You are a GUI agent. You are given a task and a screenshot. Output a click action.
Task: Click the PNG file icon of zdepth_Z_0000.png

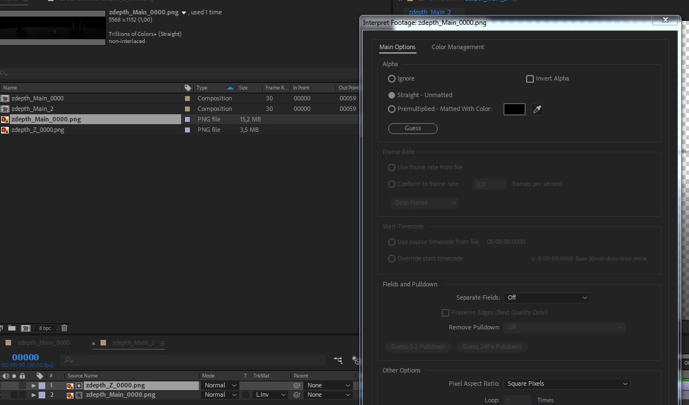pyautogui.click(x=5, y=130)
